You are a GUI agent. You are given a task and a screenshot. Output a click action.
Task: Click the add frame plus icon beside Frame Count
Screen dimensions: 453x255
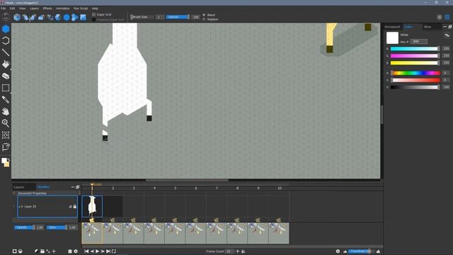click(x=238, y=251)
